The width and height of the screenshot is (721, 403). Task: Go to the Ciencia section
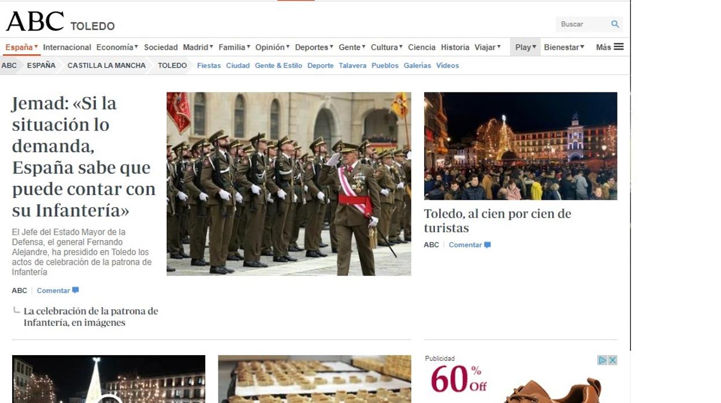421,47
